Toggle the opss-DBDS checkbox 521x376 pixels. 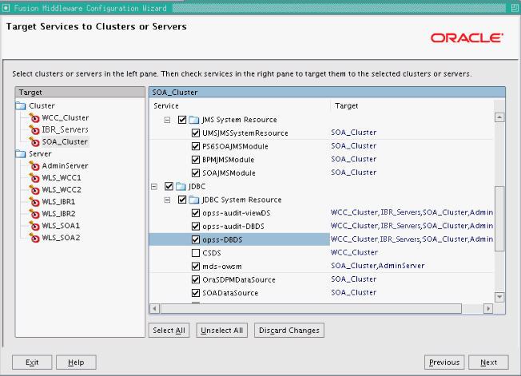(x=196, y=239)
